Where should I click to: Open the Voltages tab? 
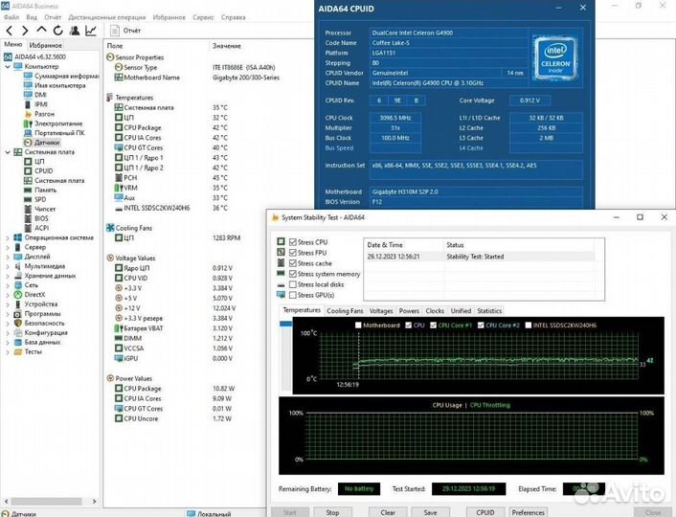[x=381, y=311]
